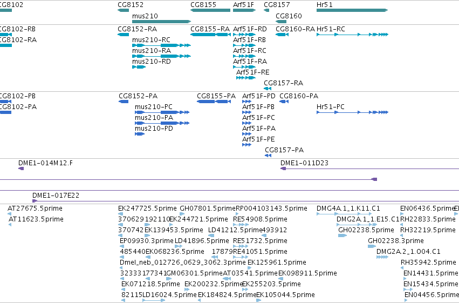Select transcript mus210-RC
Viewport: 459px width, 303px height.
[151, 40]
